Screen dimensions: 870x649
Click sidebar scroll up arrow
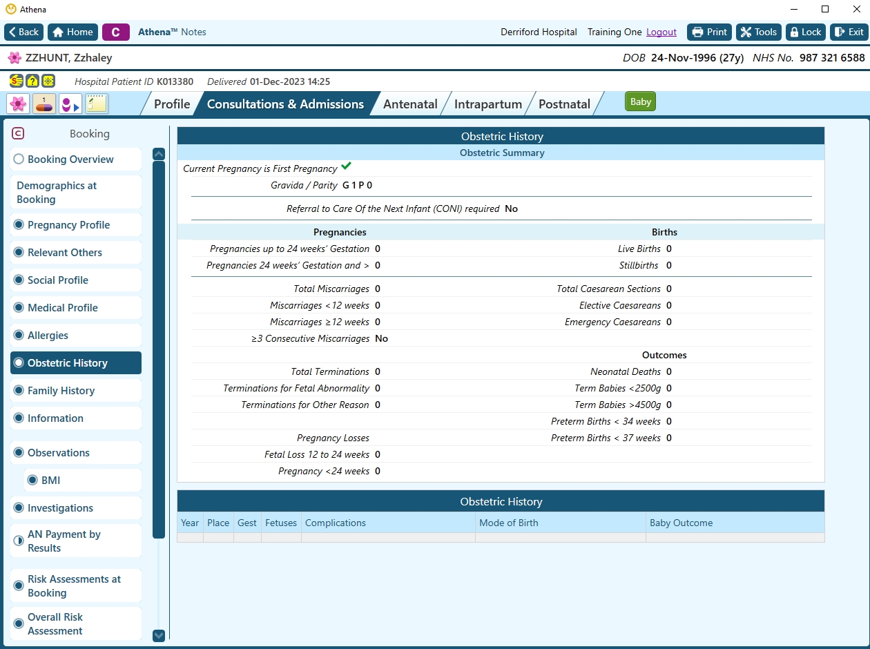tap(159, 154)
